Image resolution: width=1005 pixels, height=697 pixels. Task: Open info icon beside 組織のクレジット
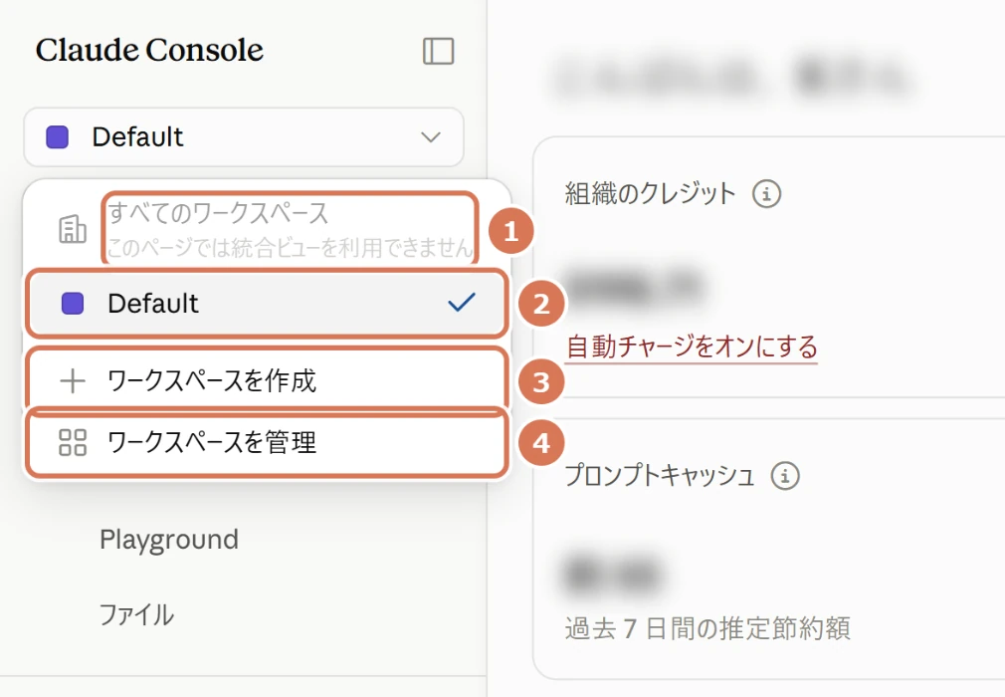(766, 193)
